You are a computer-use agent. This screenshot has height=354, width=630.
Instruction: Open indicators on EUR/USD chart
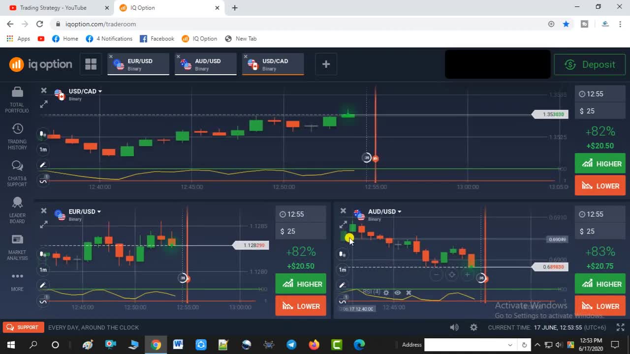pos(43,300)
